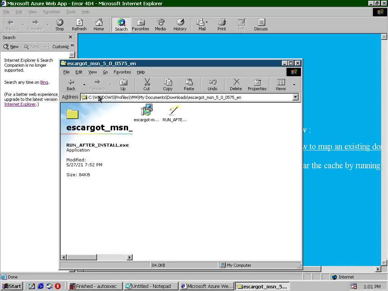Open the File menu in folder window

click(x=66, y=72)
